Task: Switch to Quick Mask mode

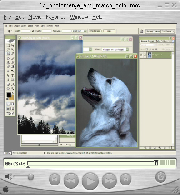Action: click(x=12, y=104)
